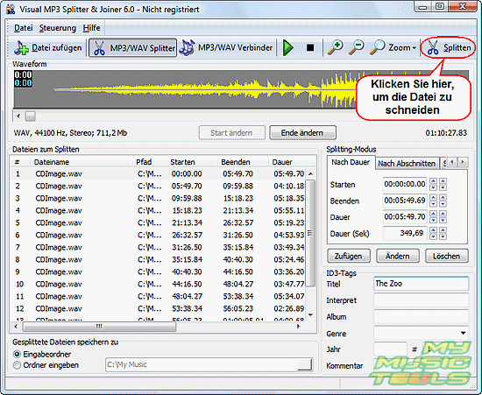This screenshot has width=482, height=395.
Task: Click the Splitten scissors button
Action: point(448,47)
